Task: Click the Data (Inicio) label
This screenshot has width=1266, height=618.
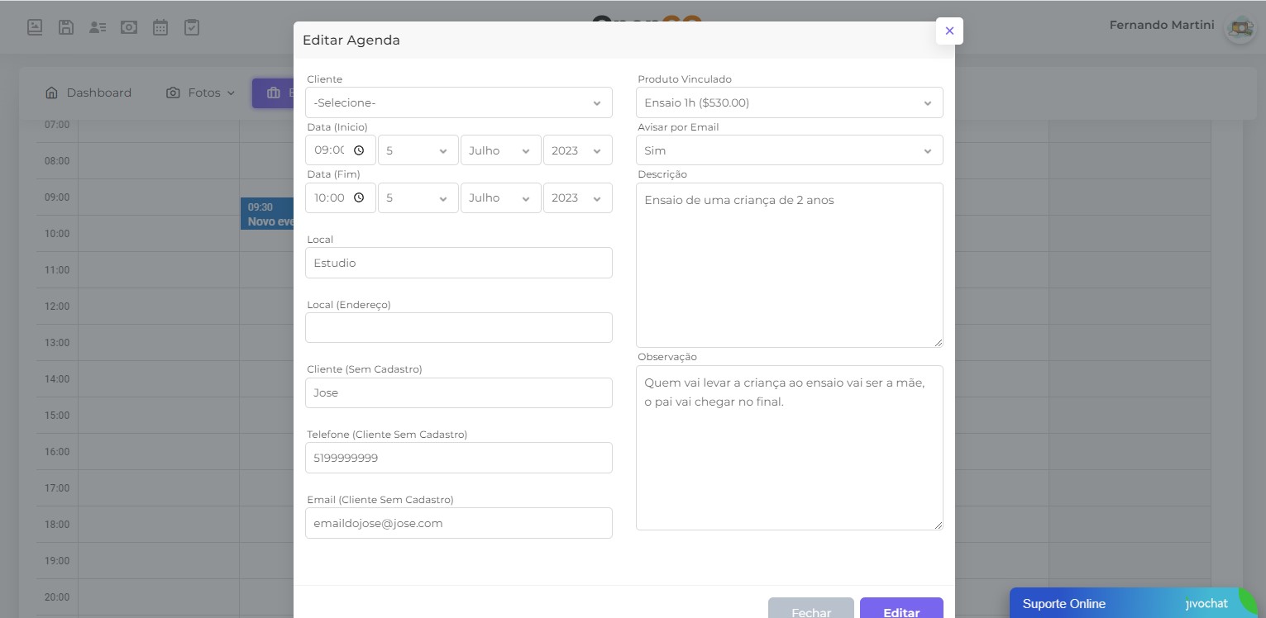Action: click(x=337, y=127)
